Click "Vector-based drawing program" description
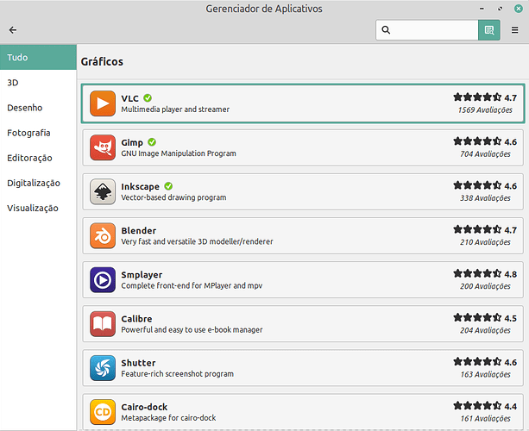This screenshot has width=529, height=431. coord(173,197)
